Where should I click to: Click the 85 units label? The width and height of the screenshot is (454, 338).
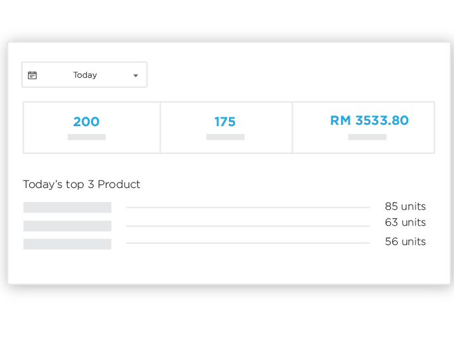[x=406, y=207]
